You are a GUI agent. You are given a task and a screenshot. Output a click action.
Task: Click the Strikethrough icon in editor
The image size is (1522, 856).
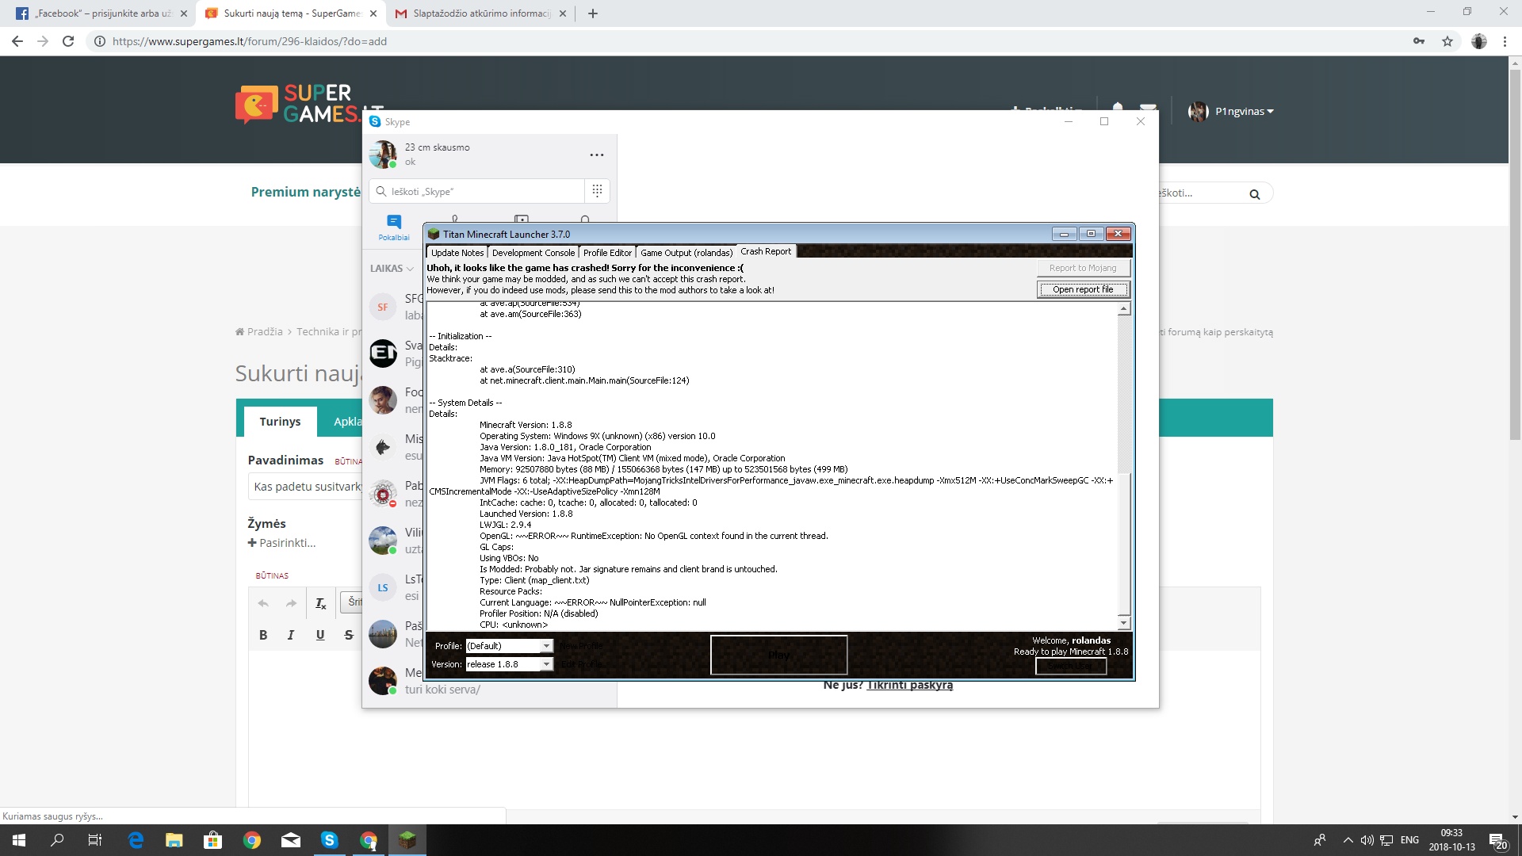[349, 635]
